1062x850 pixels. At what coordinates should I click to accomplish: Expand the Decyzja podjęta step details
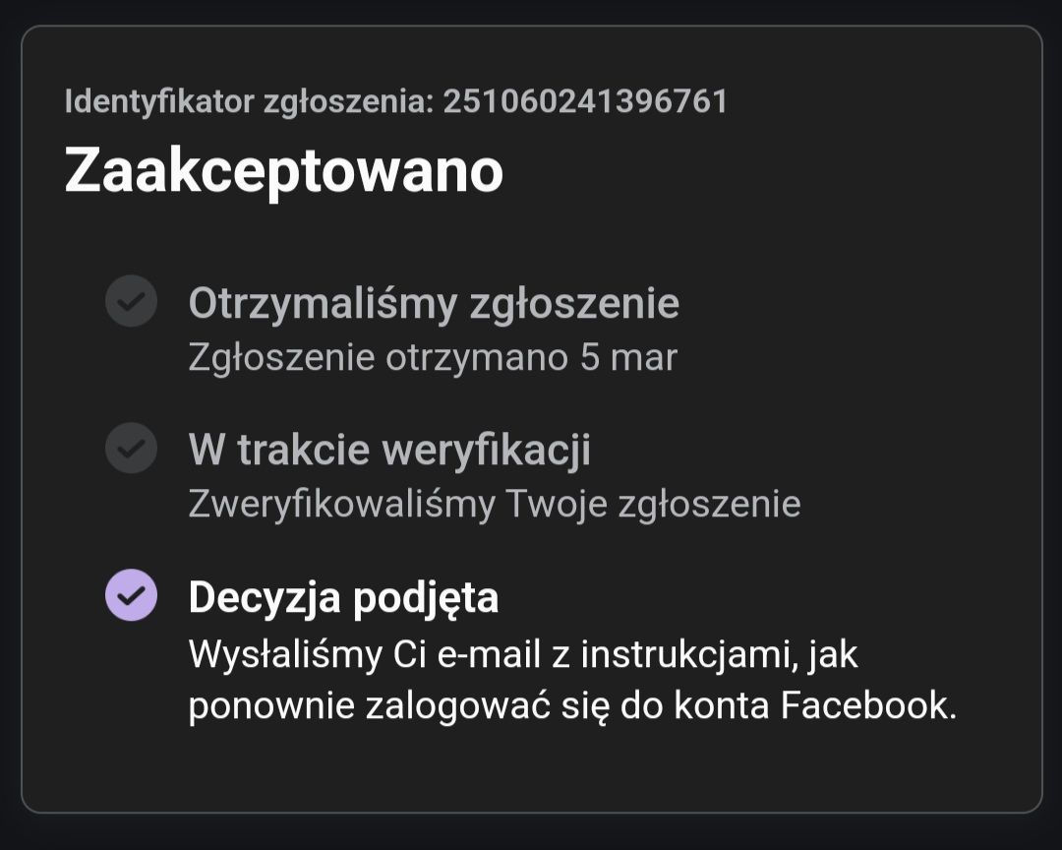(x=344, y=595)
